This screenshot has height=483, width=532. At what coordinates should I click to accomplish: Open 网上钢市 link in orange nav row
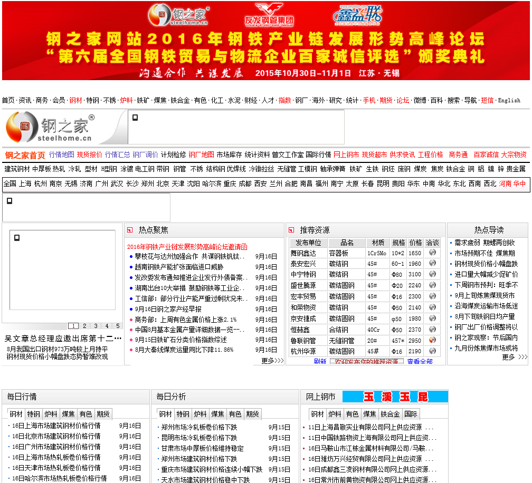(x=346, y=154)
